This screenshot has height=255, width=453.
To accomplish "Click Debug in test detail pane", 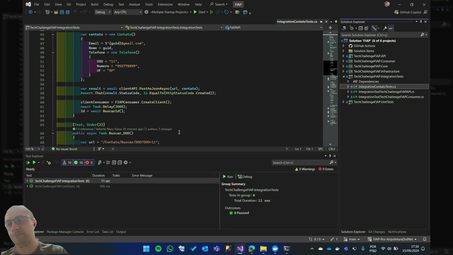I will pos(245,177).
